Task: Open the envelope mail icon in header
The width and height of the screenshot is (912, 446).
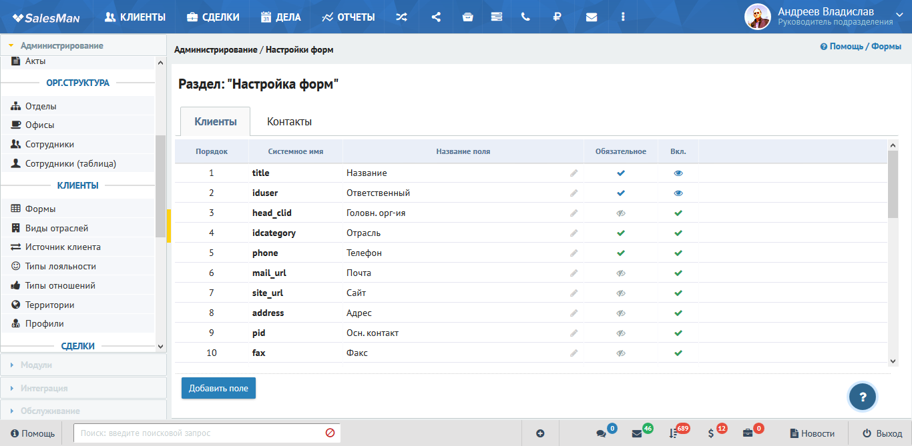Action: [x=592, y=17]
